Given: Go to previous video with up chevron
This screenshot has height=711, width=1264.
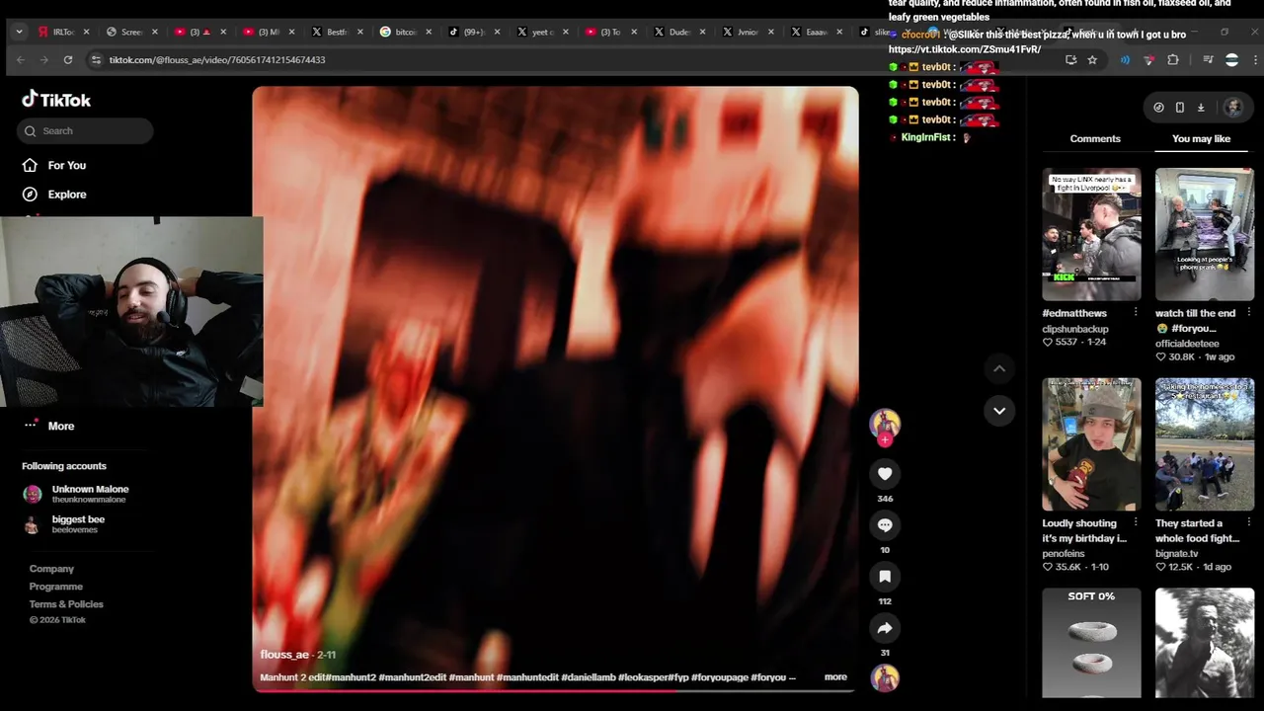Looking at the screenshot, I should coord(999,368).
